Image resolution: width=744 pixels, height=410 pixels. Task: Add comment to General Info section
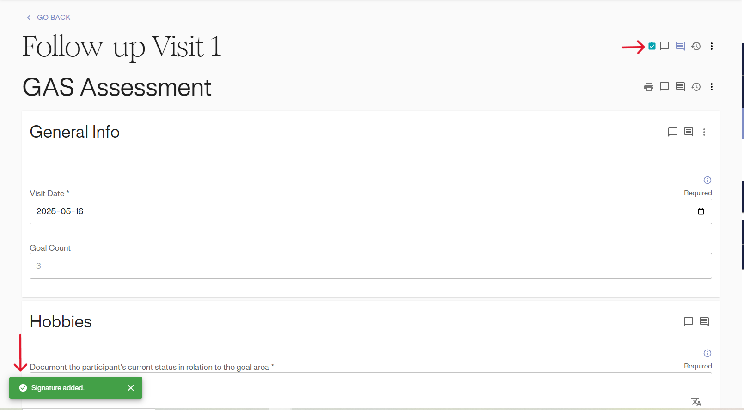tap(673, 132)
